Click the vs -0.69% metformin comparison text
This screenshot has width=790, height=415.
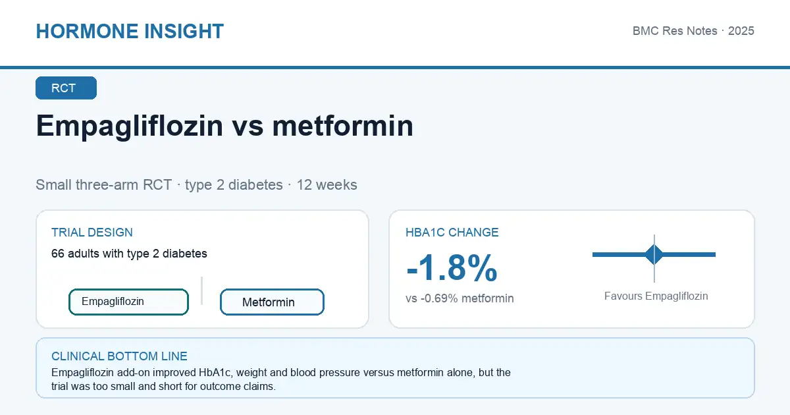point(460,298)
